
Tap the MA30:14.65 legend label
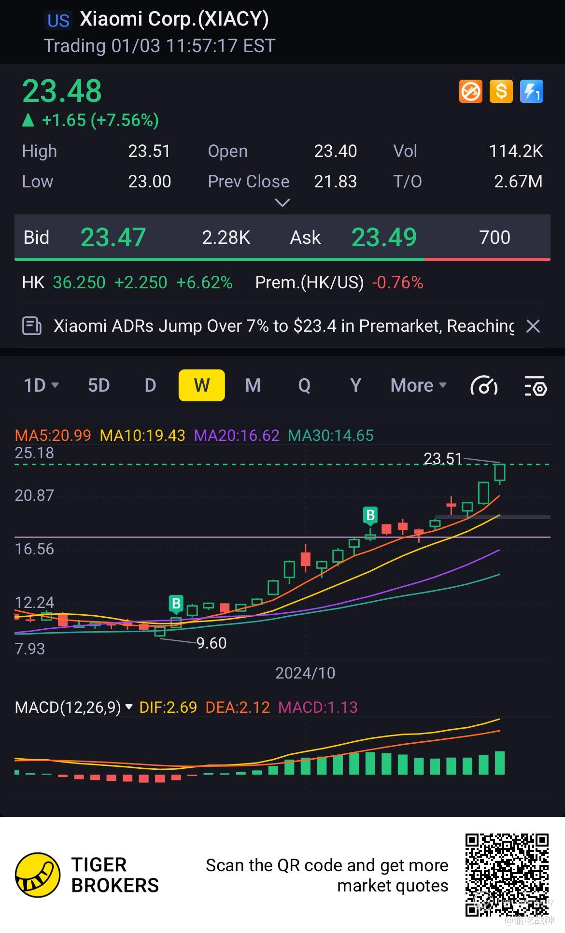coord(331,436)
